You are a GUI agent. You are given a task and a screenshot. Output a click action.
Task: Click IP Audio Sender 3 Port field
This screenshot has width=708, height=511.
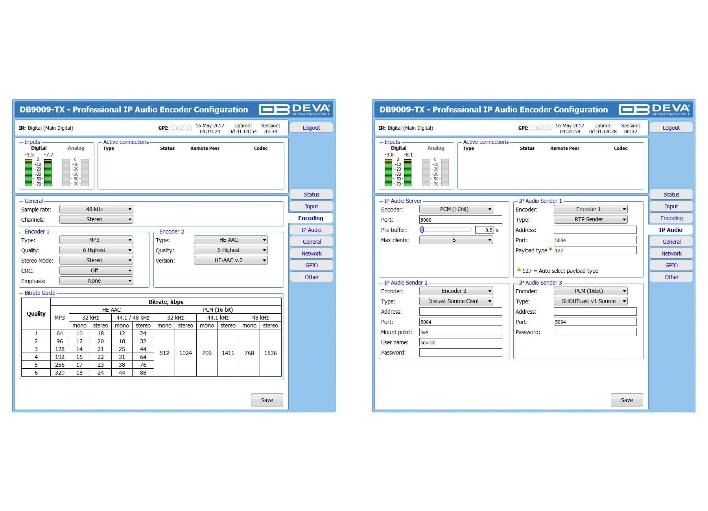point(595,322)
